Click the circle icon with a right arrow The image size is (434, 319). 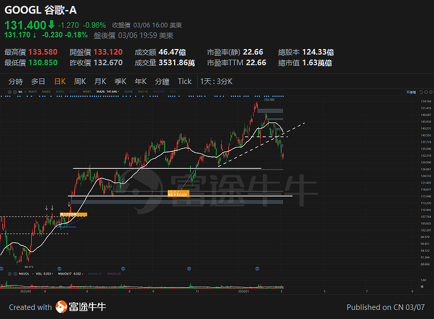(x=426, y=92)
